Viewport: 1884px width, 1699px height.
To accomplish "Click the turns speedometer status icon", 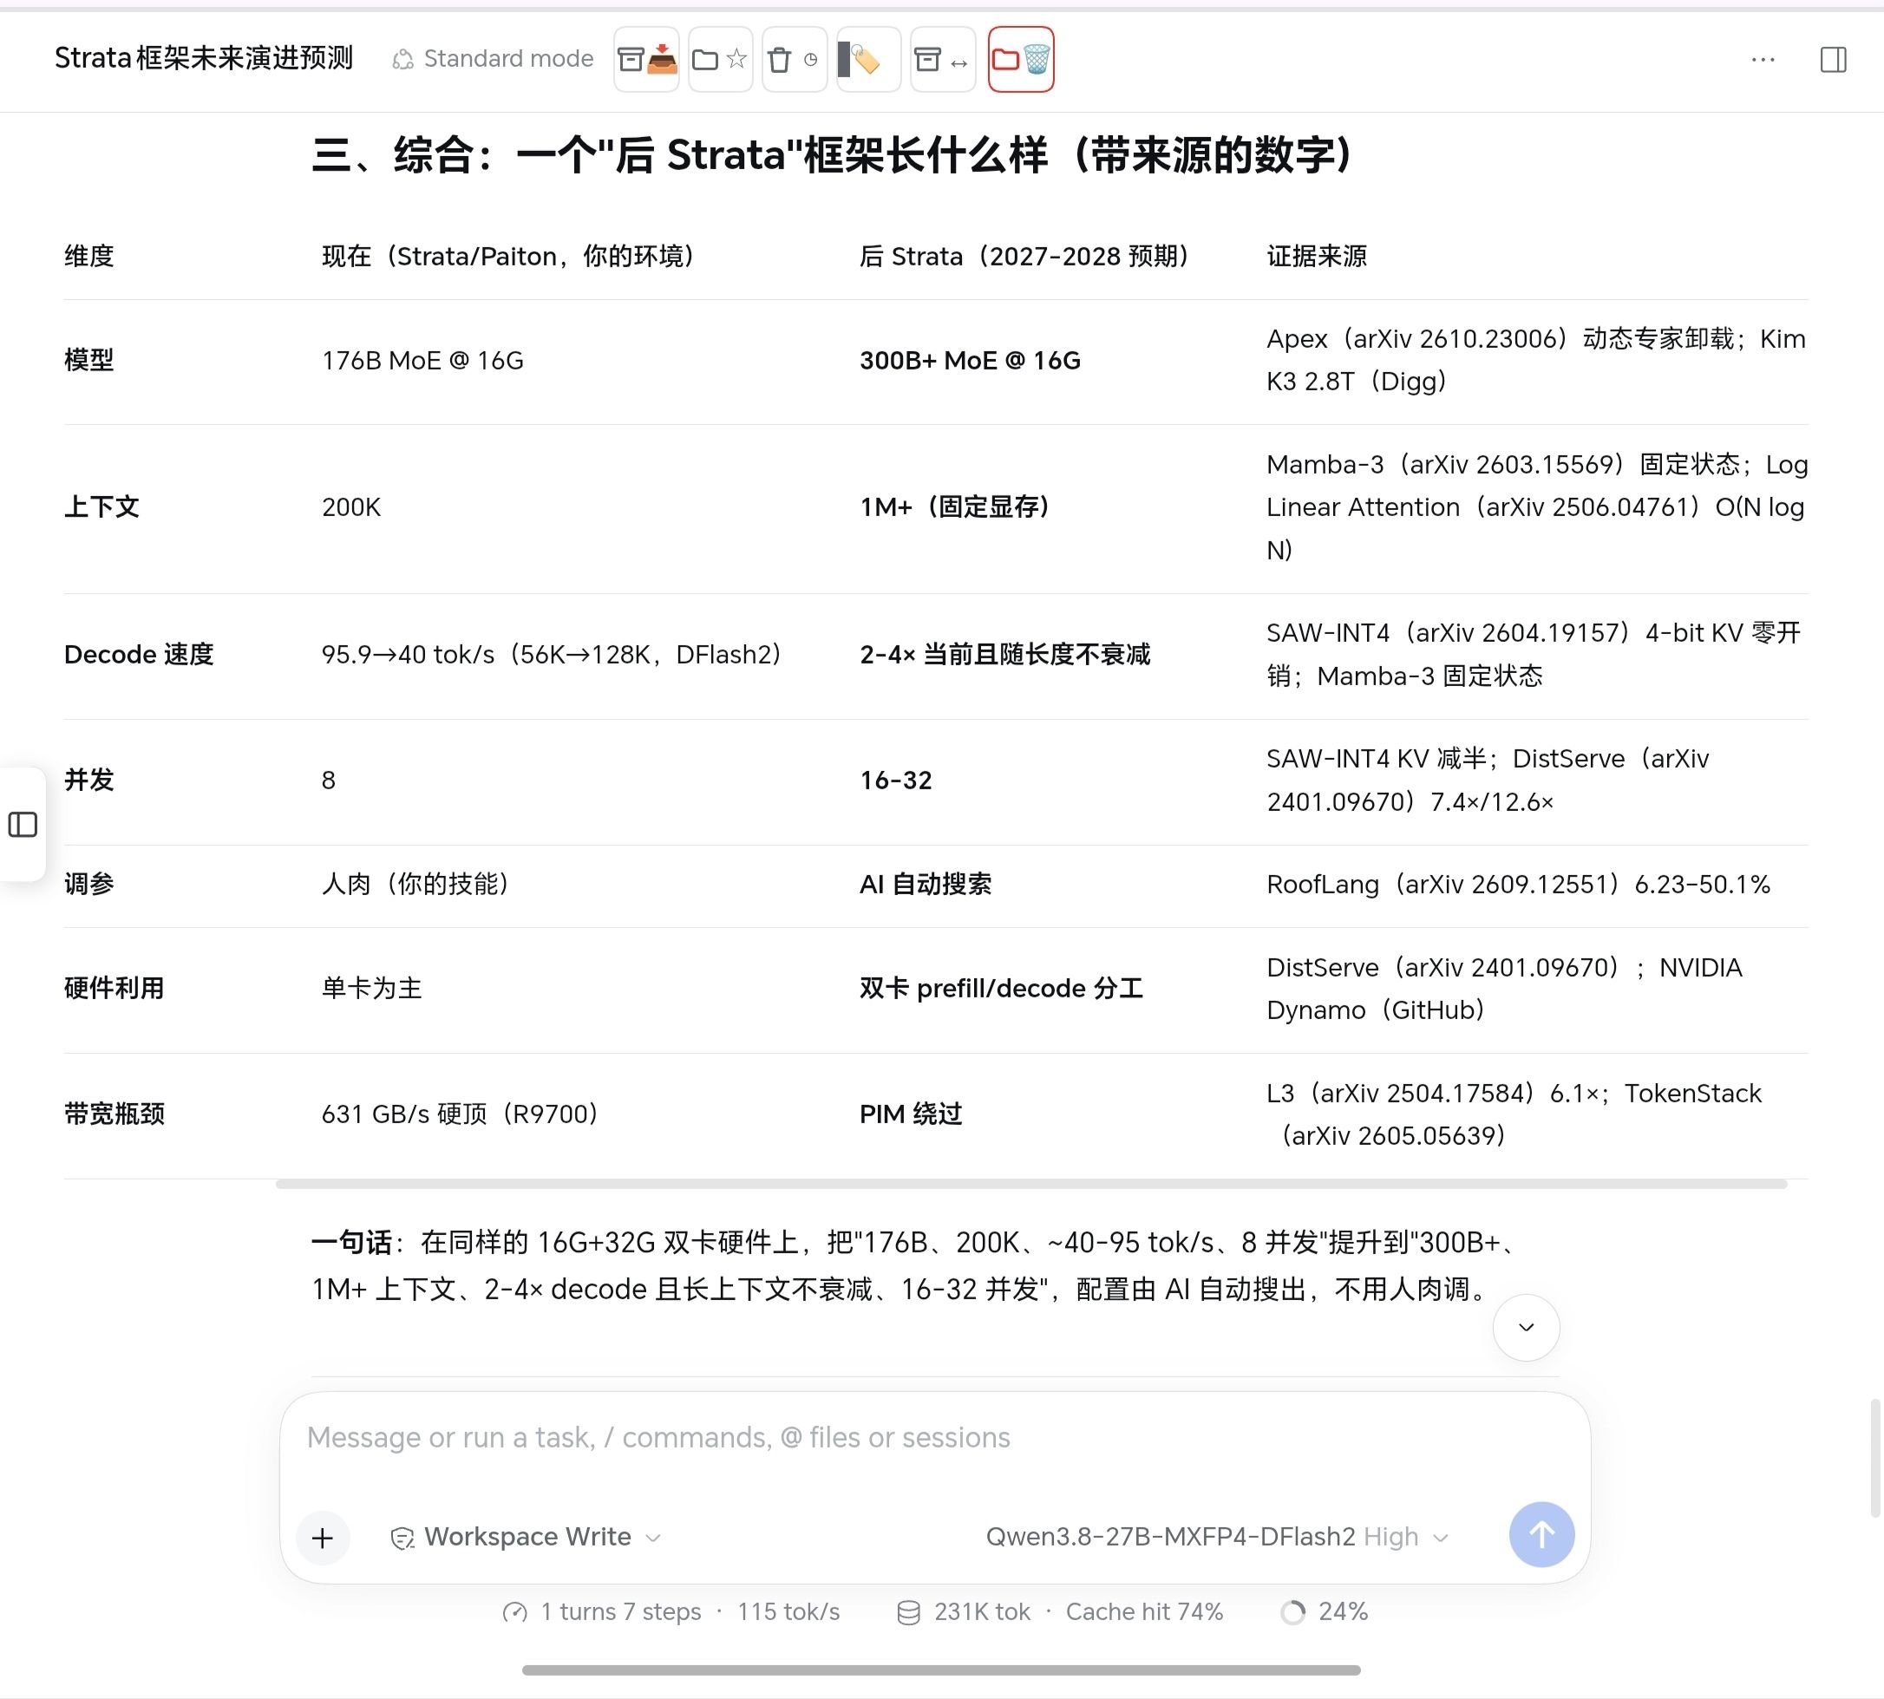I will coord(514,1612).
